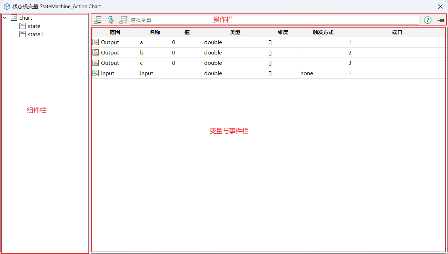
Task: Click the Input variable row icon
Action: coord(96,73)
